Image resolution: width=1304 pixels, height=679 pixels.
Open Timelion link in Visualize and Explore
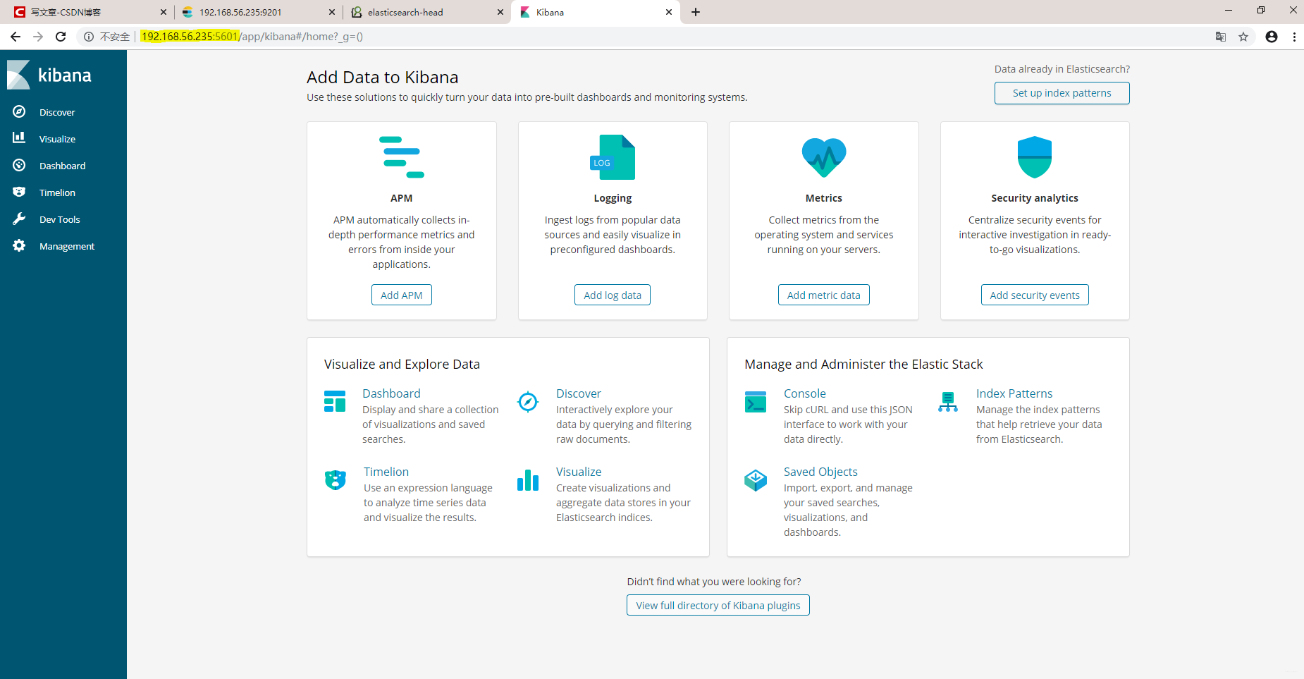386,472
